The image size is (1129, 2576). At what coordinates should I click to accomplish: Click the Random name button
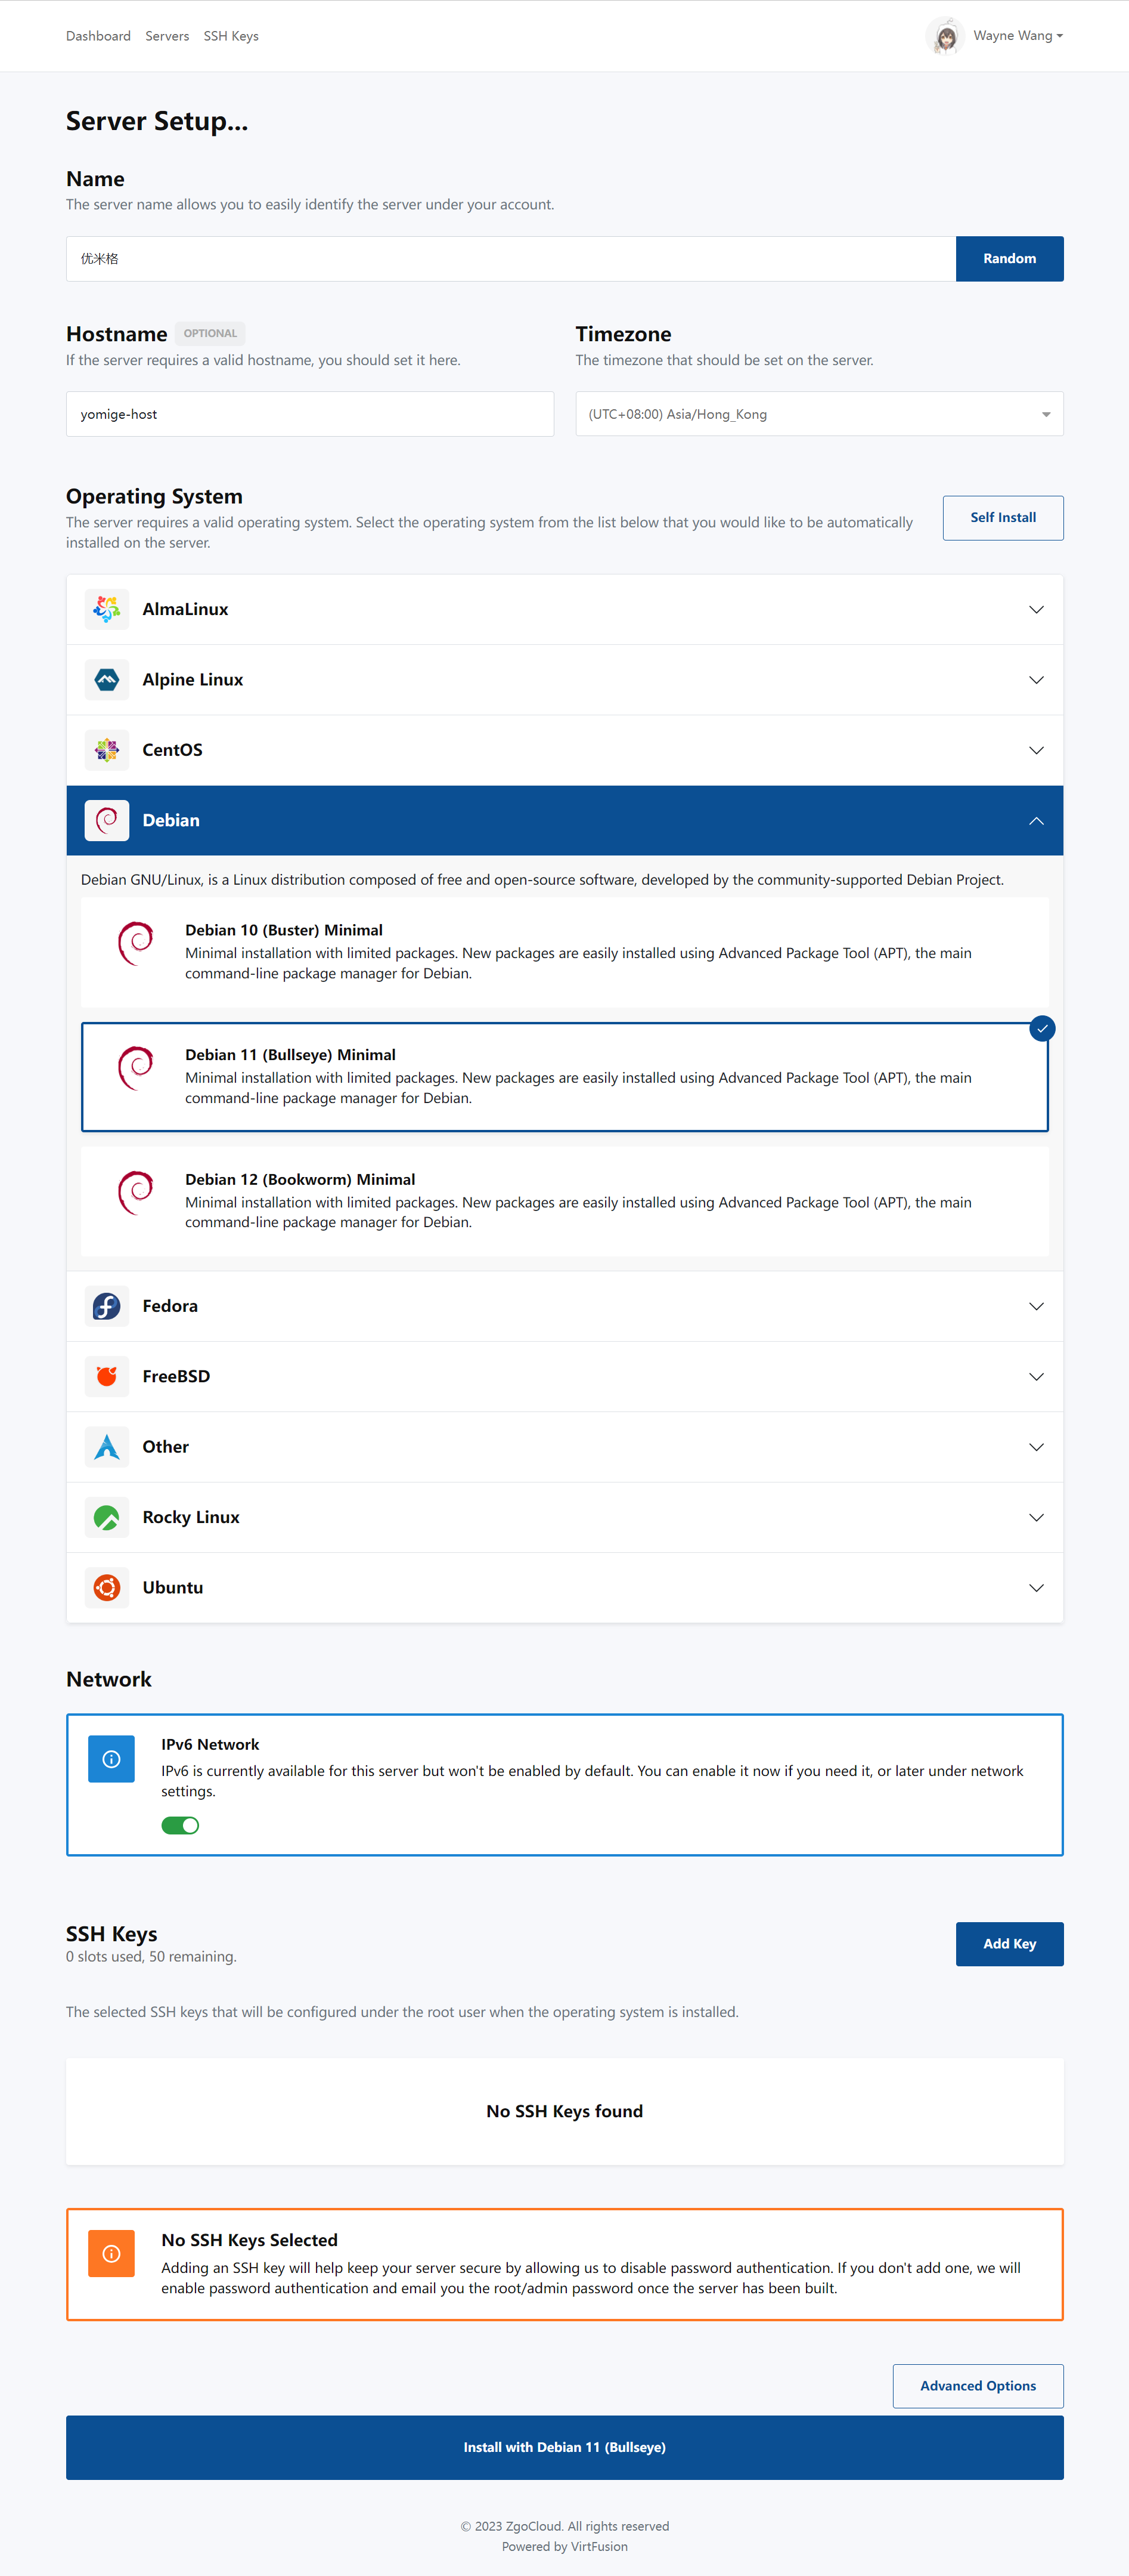point(1009,259)
